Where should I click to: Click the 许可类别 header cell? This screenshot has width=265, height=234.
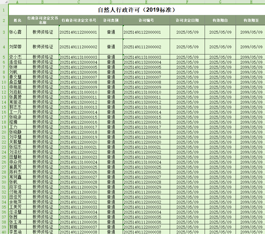click(111, 20)
